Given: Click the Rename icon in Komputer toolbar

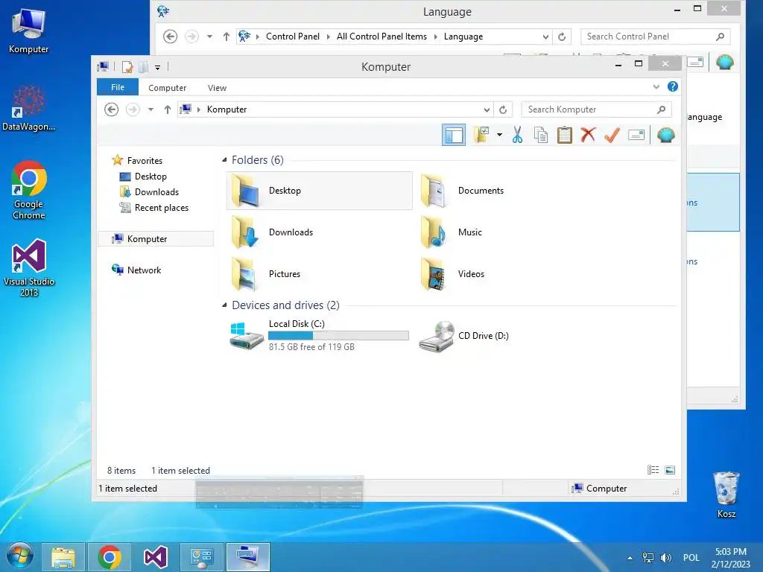Looking at the screenshot, I should tap(636, 135).
